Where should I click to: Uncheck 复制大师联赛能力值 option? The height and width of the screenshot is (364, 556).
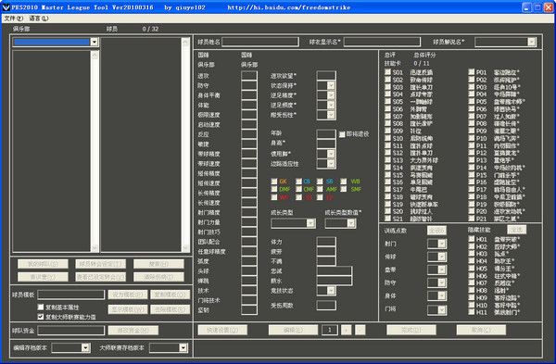coord(41,317)
